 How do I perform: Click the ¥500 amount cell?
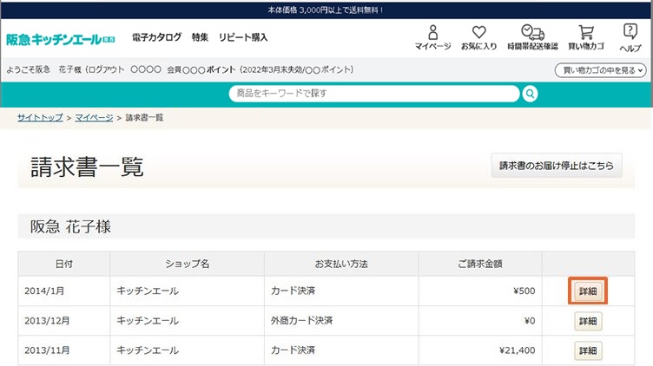480,291
